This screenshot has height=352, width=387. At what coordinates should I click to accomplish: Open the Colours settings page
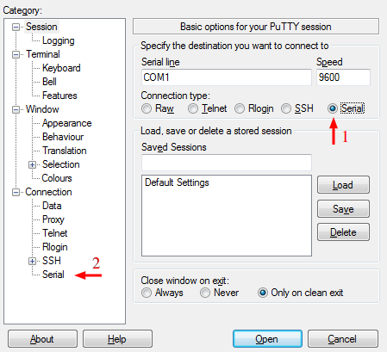pyautogui.click(x=57, y=178)
